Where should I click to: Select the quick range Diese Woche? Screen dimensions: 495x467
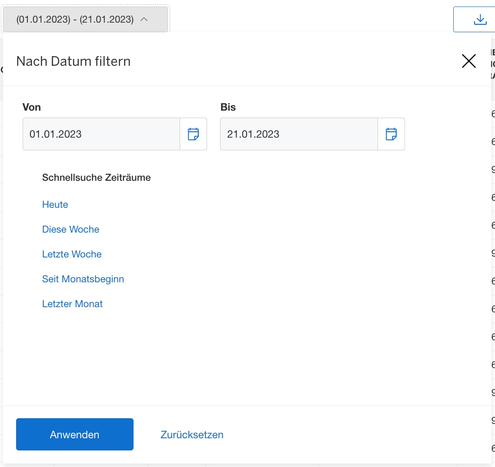(x=70, y=229)
